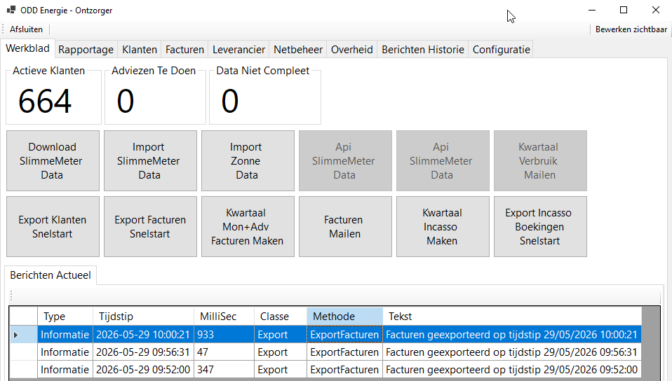672x381 pixels.
Task: Sort by the Methode column header
Action: pos(344,317)
